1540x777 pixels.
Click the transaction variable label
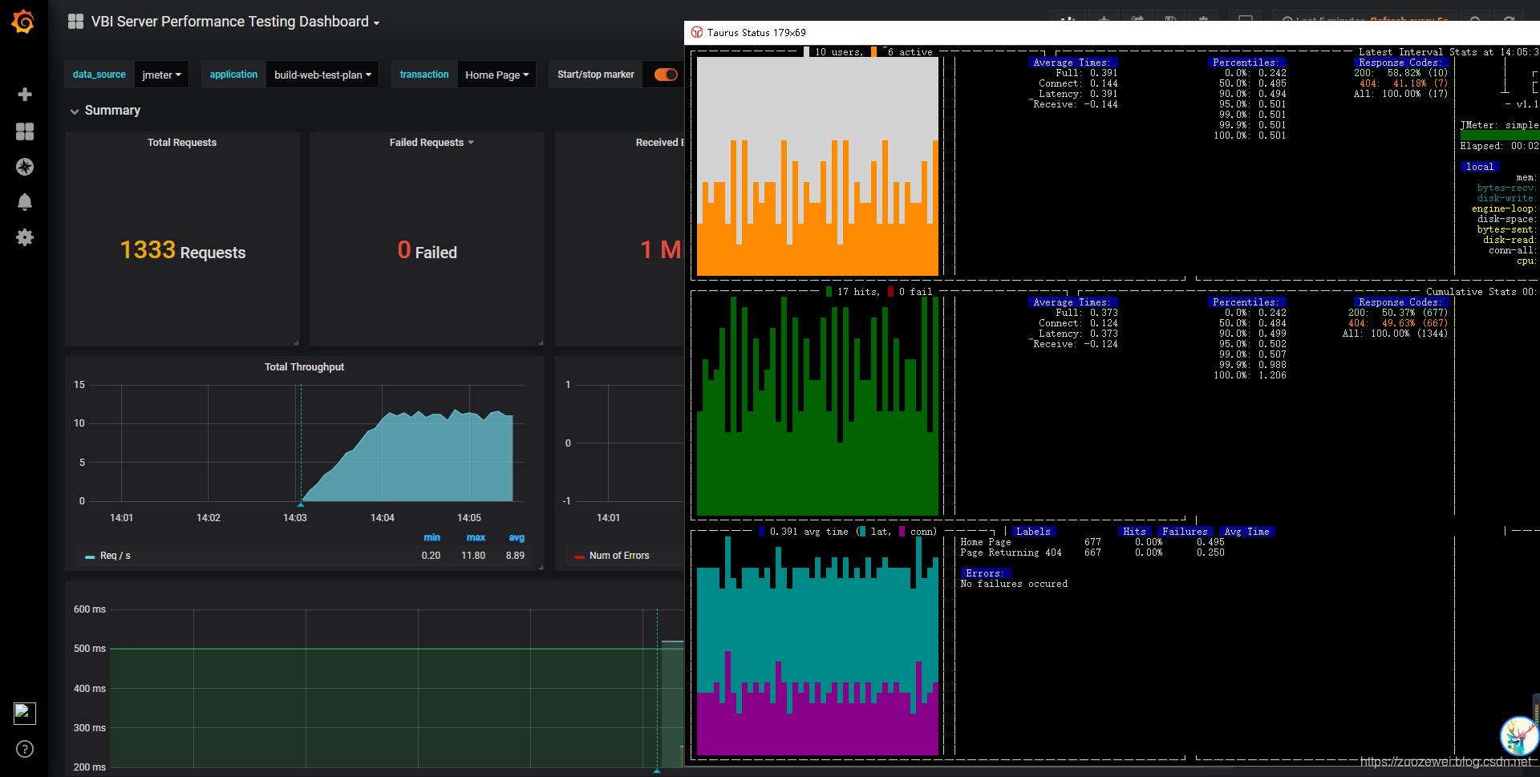(424, 75)
